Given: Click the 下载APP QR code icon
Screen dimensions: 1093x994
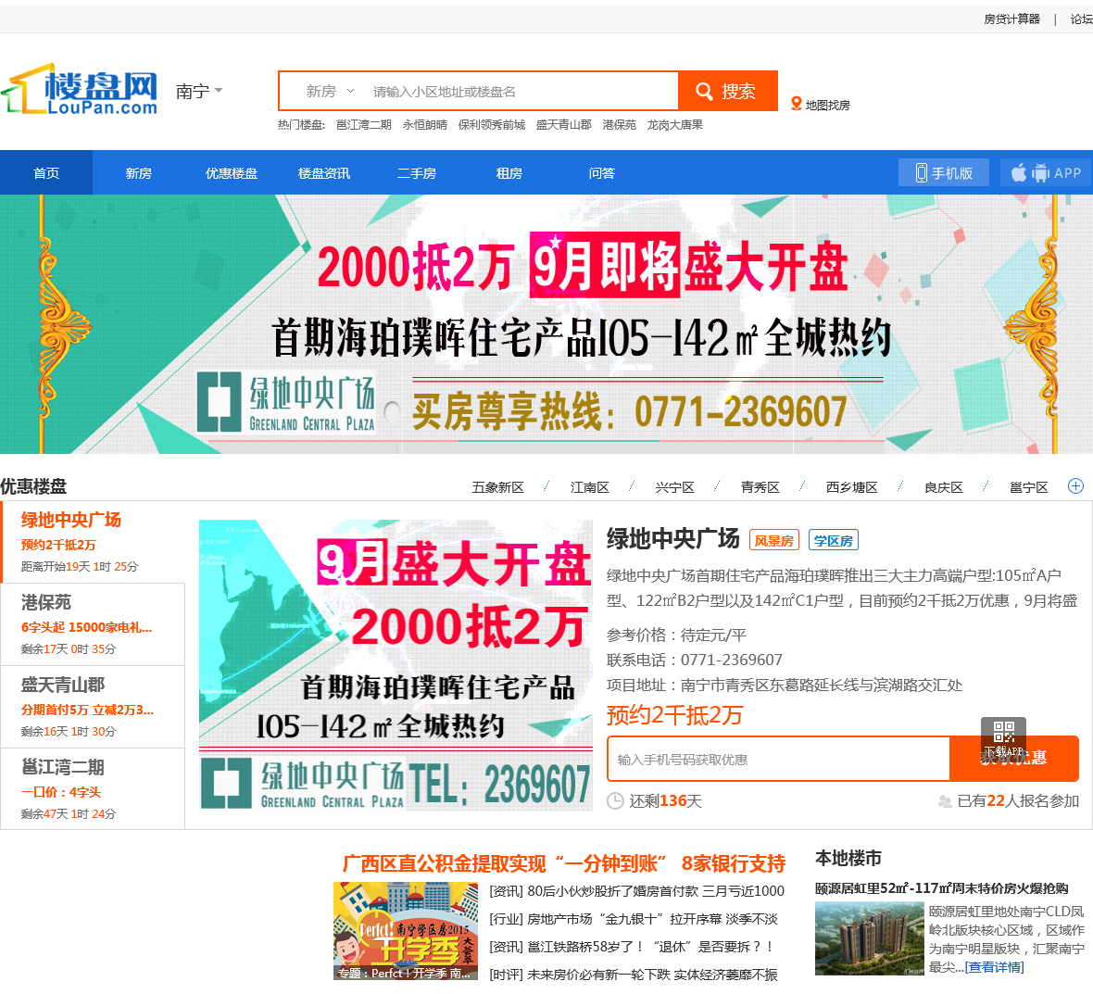Looking at the screenshot, I should click(1004, 736).
